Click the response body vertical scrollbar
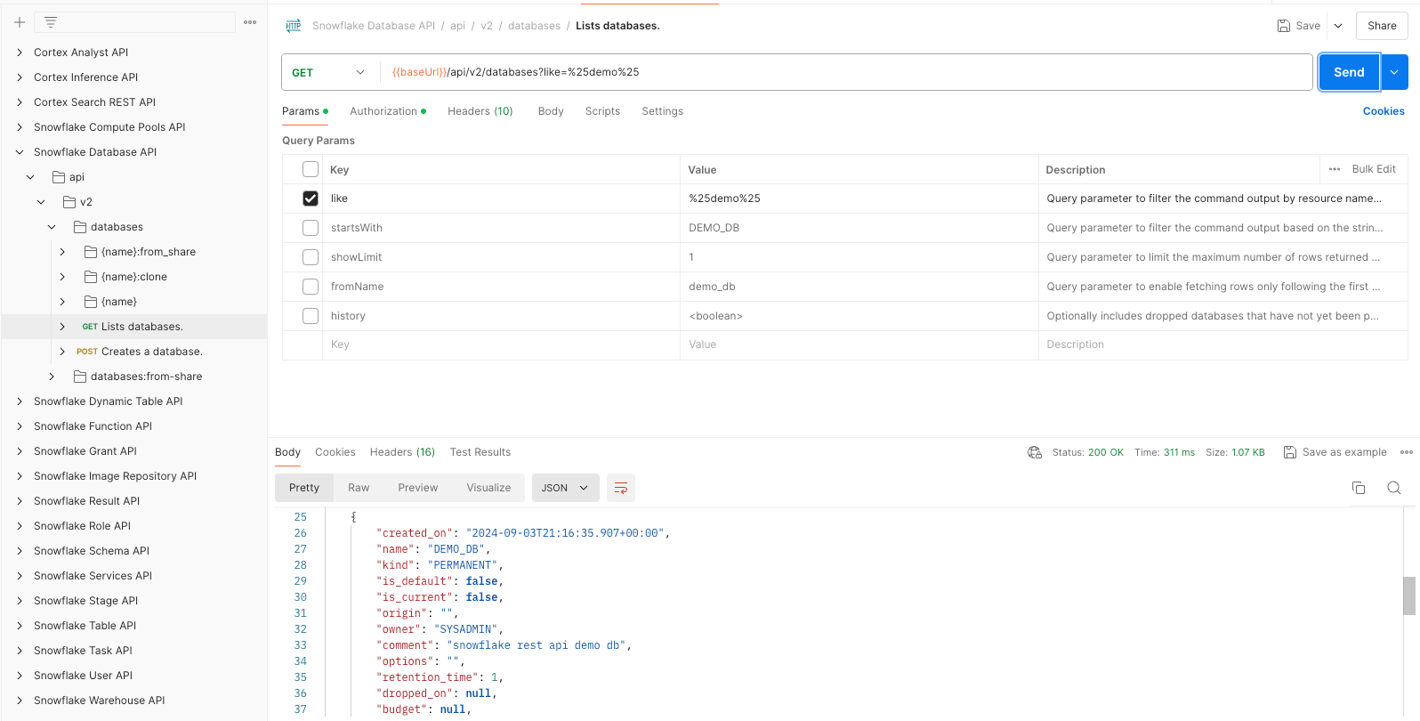This screenshot has height=721, width=1420. [1408, 595]
